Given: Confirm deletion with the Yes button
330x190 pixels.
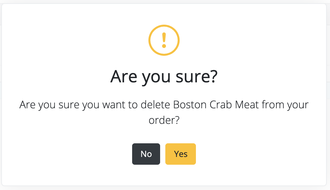Looking at the screenshot, I should [x=181, y=154].
